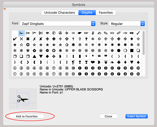The image size is (157, 127).
Task: Choose the telephone glyph
Action: click(47, 33)
